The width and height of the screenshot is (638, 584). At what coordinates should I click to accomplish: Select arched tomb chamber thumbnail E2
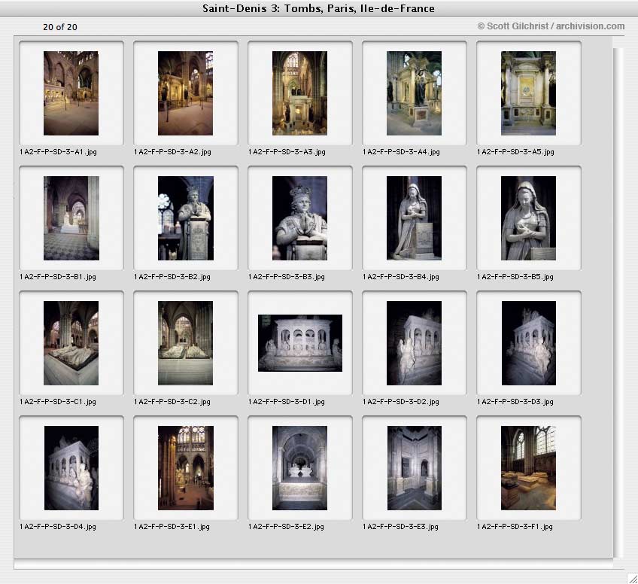[300, 468]
